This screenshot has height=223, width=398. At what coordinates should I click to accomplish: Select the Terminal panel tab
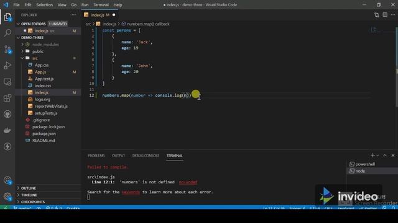174,155
